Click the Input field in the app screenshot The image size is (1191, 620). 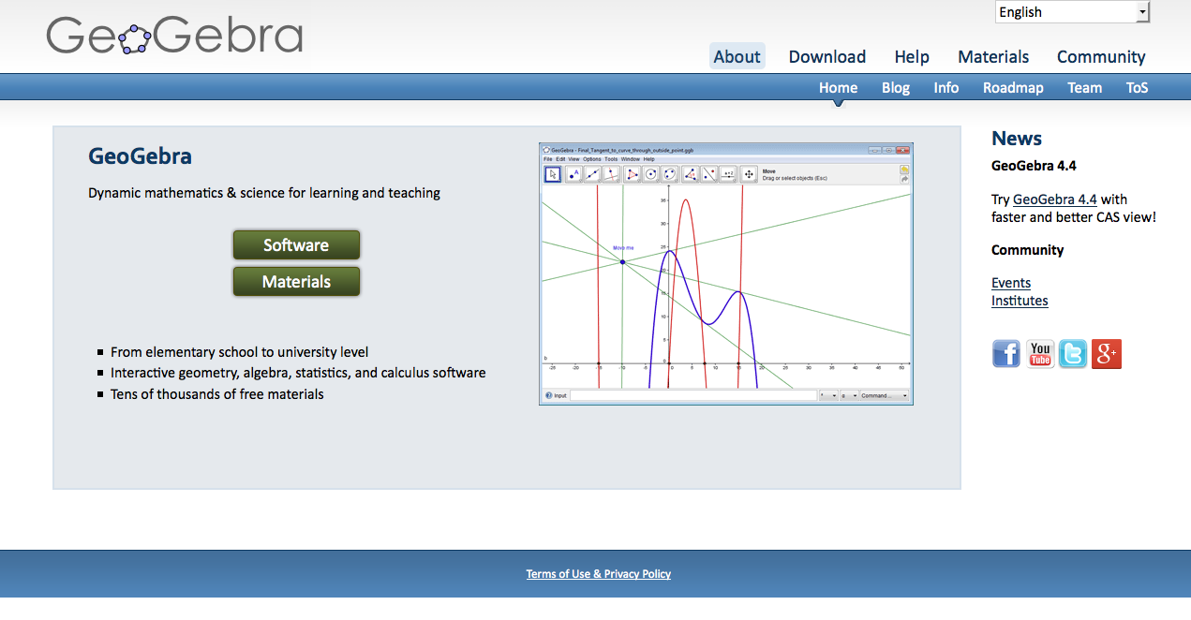click(x=693, y=395)
